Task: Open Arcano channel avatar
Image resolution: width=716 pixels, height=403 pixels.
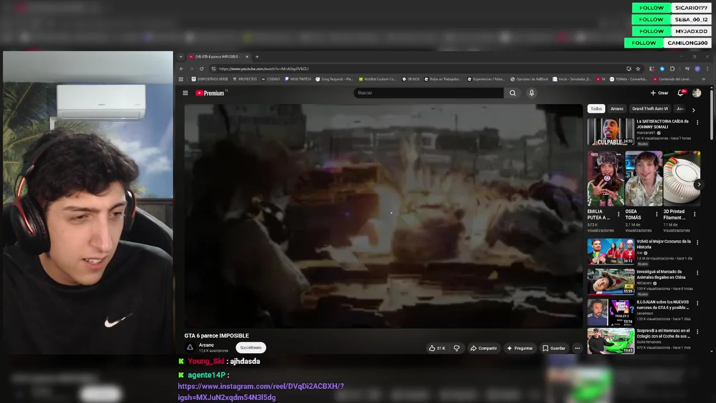Action: 190,348
